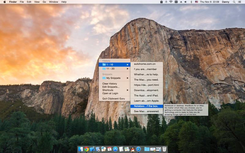245x153 pixels.
Task: Open the Wi-Fi status icon
Action: (171, 2)
